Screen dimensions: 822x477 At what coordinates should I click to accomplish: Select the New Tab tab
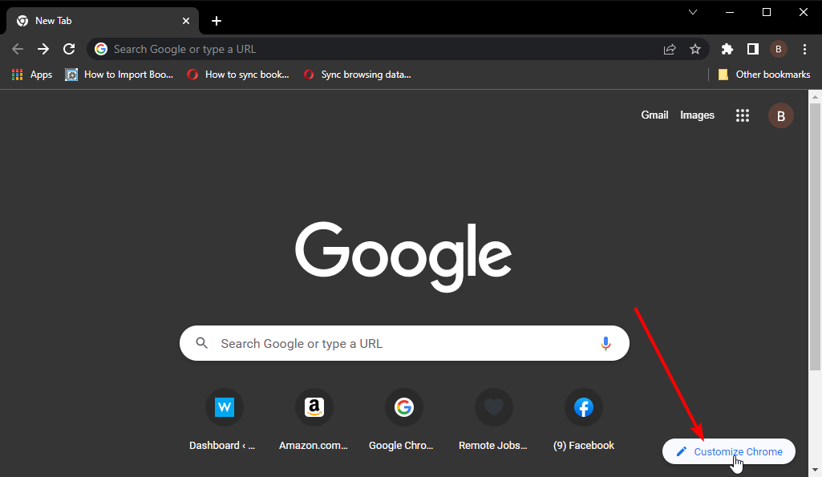coord(102,21)
